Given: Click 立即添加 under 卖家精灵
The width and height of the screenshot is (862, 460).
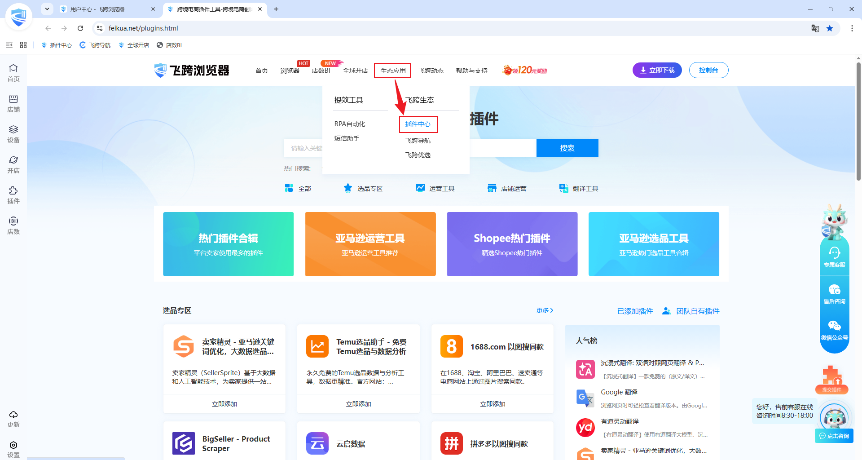Looking at the screenshot, I should point(224,404).
